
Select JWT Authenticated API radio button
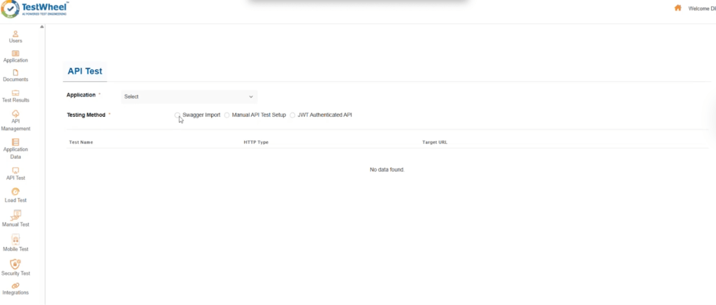292,115
